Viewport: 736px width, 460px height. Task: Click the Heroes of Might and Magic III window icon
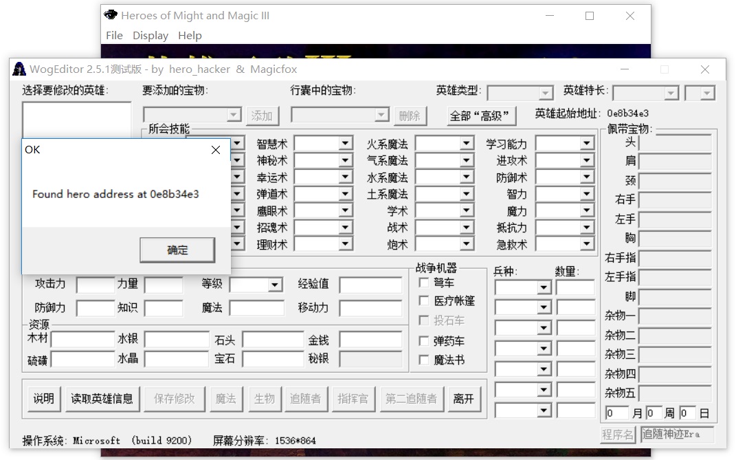tap(111, 15)
